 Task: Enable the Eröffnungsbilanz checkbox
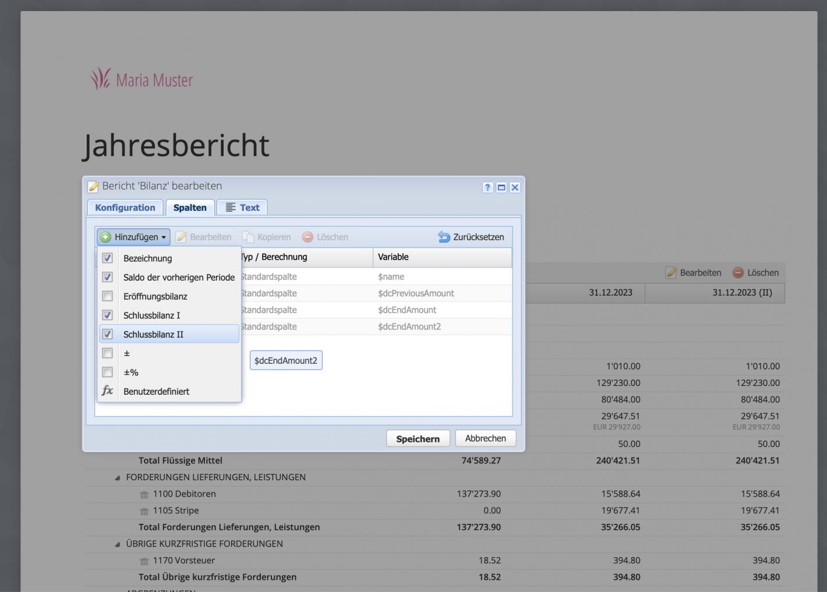pos(107,296)
